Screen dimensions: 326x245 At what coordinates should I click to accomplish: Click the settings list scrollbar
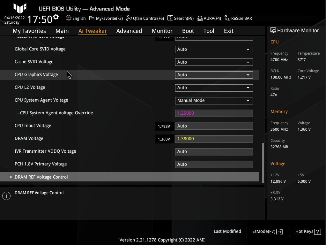[x=263, y=163]
